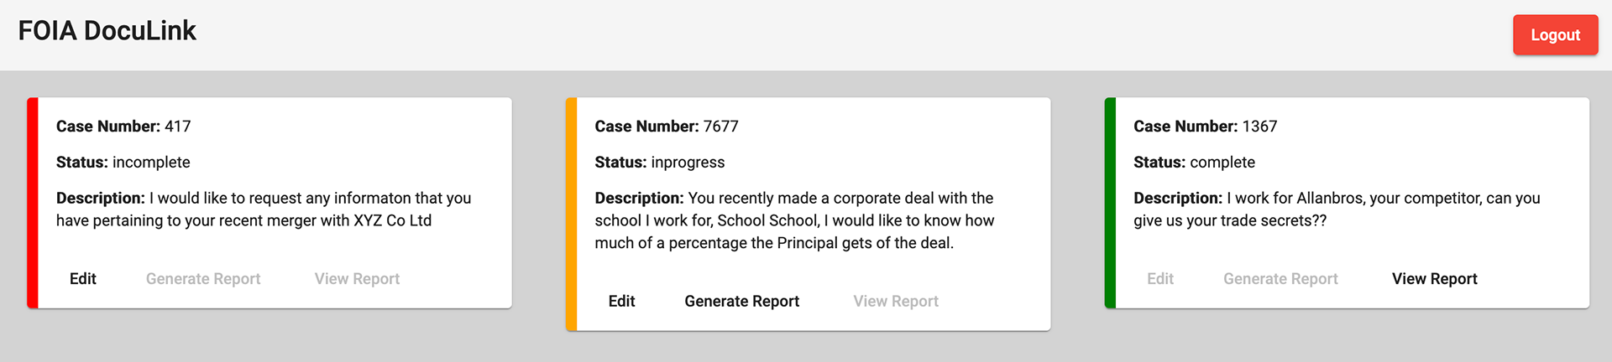Generate Report for case 7677
Viewport: 1612px width, 362px height.
click(x=741, y=302)
